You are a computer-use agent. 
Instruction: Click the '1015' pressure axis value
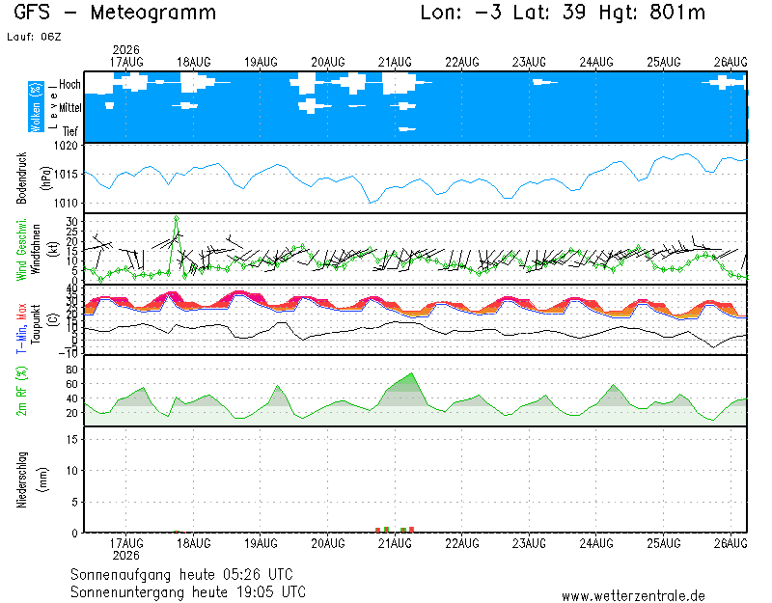(66, 175)
